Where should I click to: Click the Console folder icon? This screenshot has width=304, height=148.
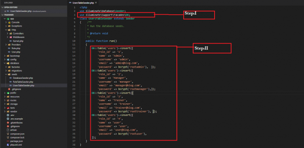9,23
